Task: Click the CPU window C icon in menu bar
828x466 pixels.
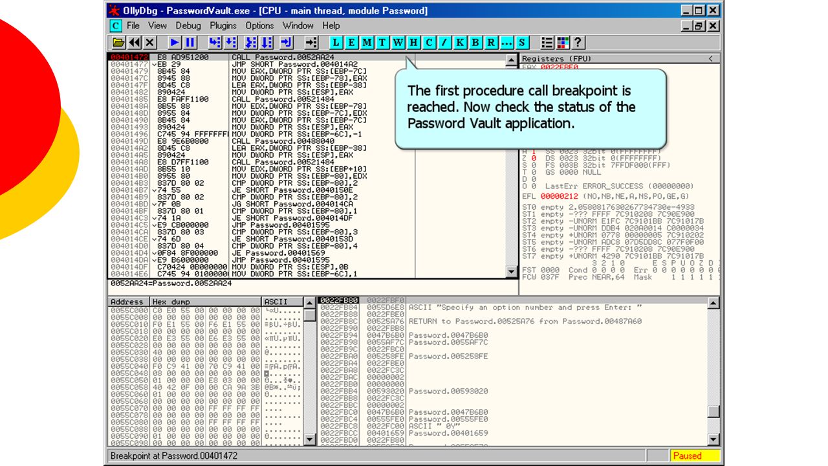Action: [115, 26]
